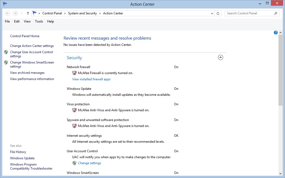The image size is (285, 178).
Task: Open help with the question mark icon
Action: point(276,33)
